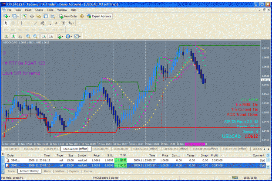This screenshot has width=272, height=181.
Task: Sort history by Symbol column header
Action: [82, 155]
